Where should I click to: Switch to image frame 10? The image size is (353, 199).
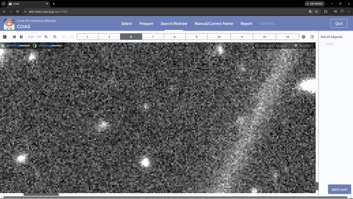pyautogui.click(x=219, y=37)
